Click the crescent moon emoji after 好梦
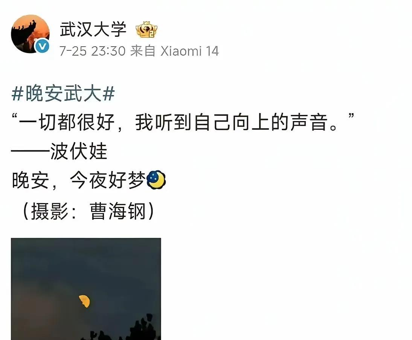Image resolution: width=412 pixels, height=340 pixels. [x=156, y=180]
